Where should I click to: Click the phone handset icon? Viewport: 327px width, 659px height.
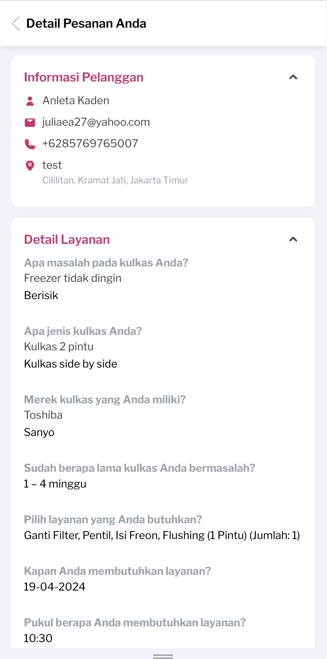pyautogui.click(x=30, y=144)
